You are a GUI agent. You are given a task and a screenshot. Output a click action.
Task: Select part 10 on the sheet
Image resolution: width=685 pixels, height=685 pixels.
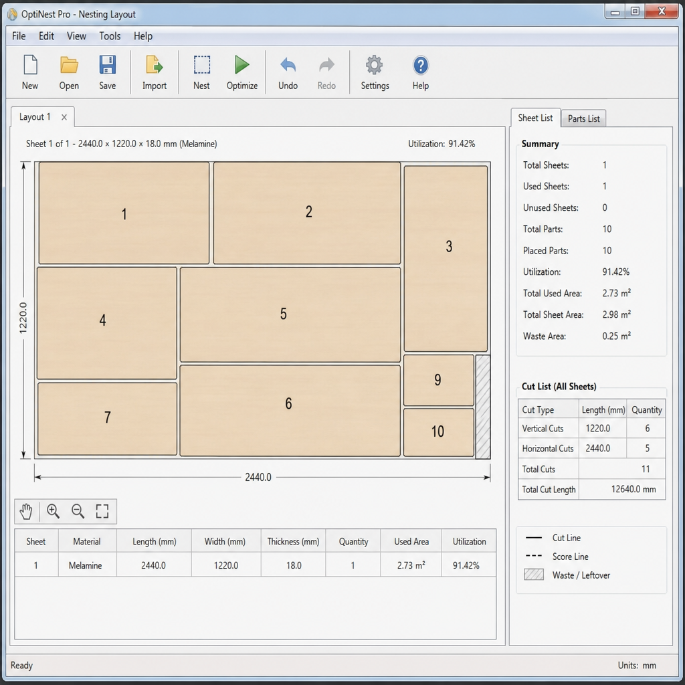[439, 432]
